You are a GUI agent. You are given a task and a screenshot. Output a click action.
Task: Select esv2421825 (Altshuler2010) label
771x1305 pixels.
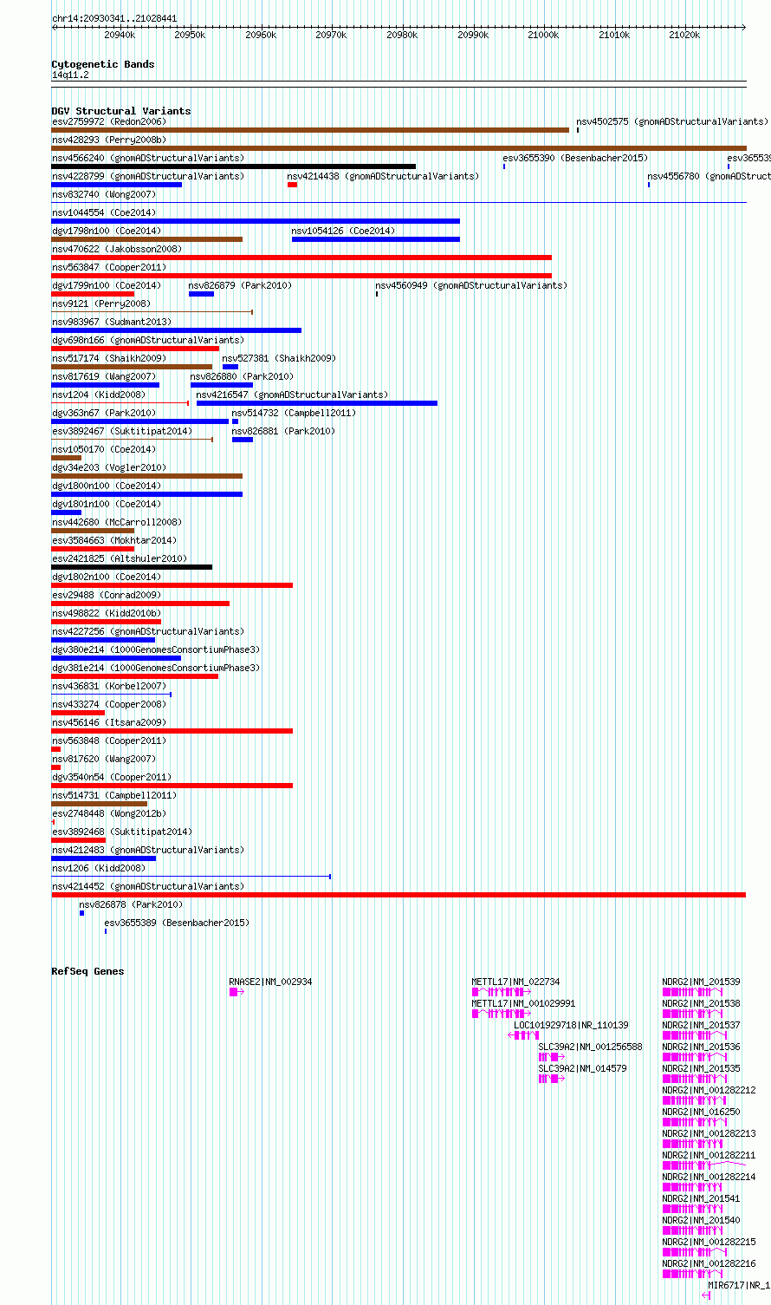point(119,558)
